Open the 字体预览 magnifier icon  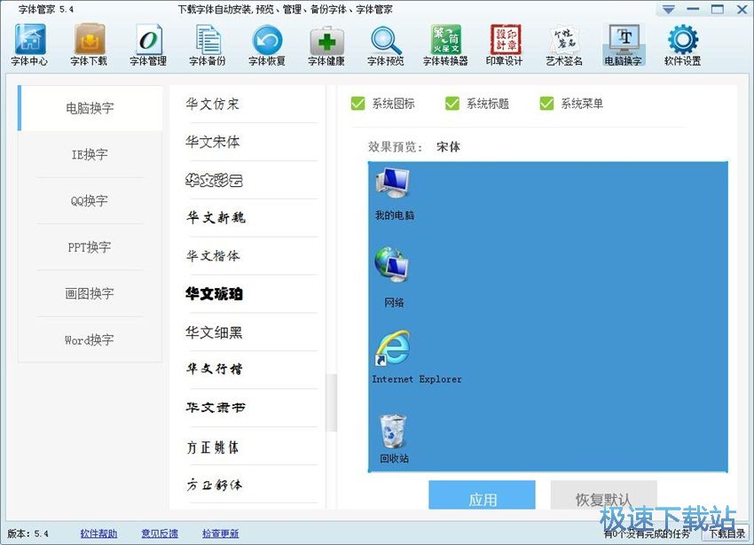pos(386,44)
